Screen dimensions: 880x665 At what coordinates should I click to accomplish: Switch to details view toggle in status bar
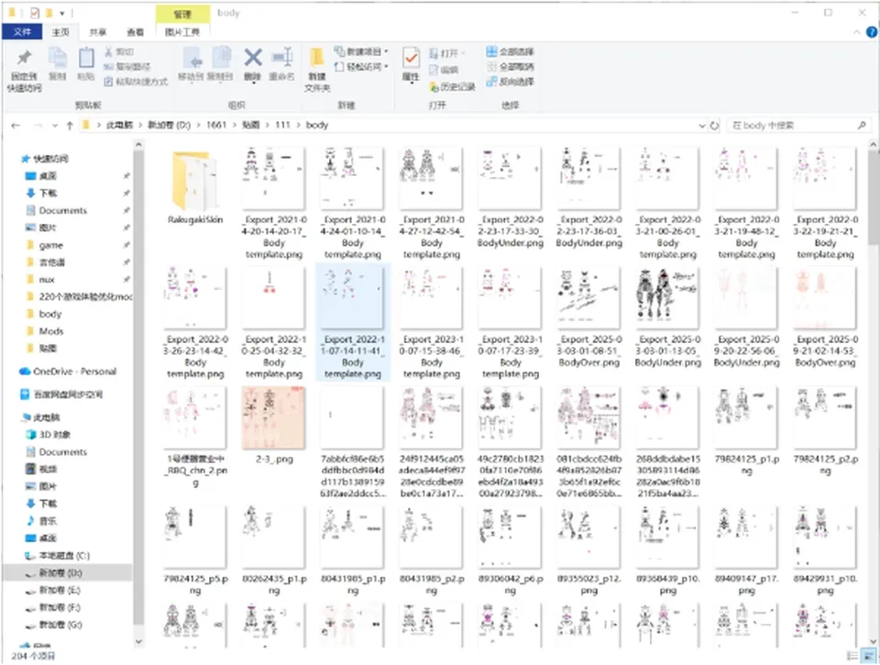pos(852,656)
